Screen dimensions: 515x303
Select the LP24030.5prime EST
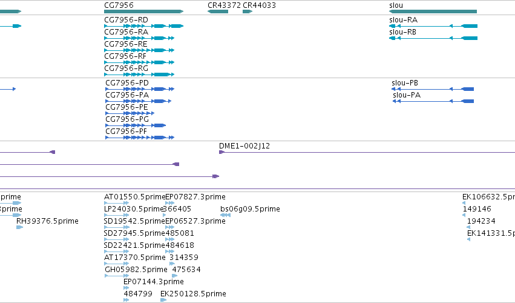click(116, 215)
